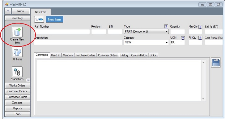Open the Links tab

(x=153, y=55)
